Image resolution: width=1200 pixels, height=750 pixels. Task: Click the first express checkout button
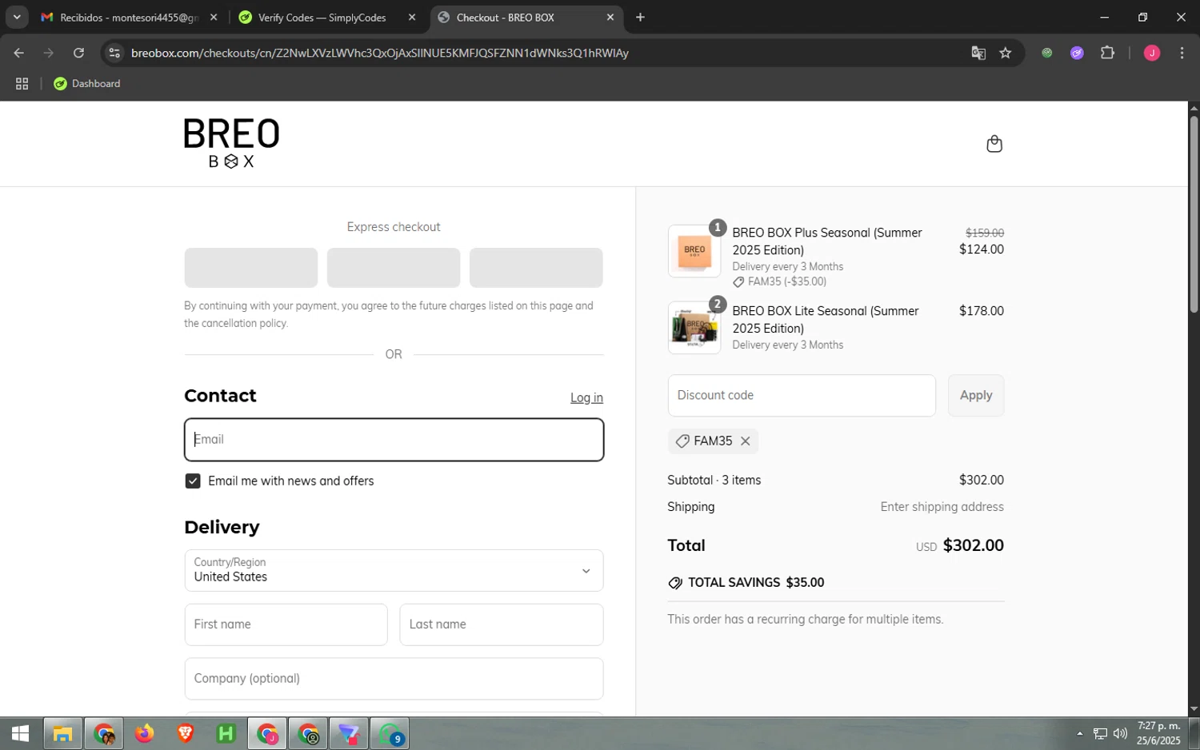(251, 268)
